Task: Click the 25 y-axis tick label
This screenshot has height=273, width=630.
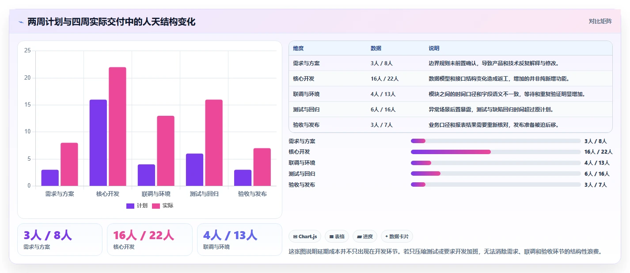Action: coord(27,51)
